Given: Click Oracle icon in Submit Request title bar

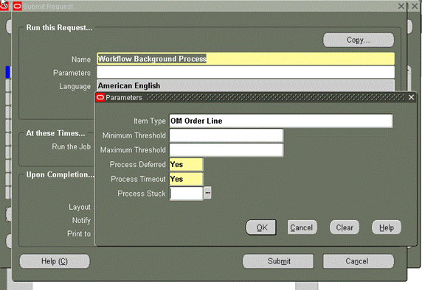Looking at the screenshot, I should [x=18, y=6].
